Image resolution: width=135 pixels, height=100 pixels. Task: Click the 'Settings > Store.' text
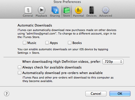(29, 53)
